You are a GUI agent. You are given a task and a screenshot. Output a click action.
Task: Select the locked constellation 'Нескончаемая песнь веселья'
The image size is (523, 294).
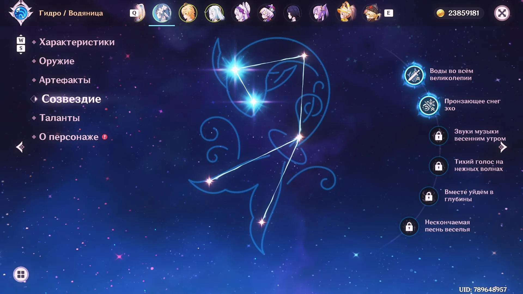tap(409, 226)
